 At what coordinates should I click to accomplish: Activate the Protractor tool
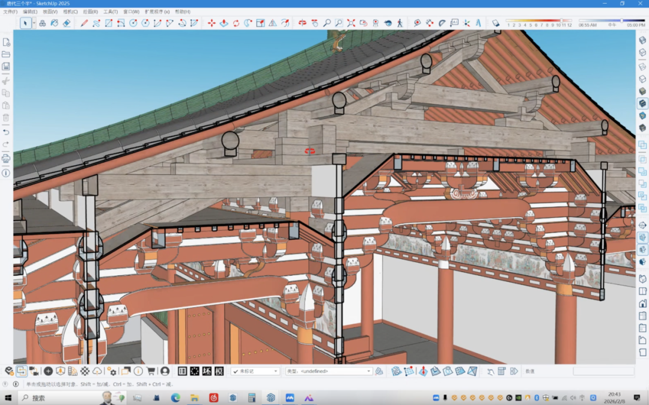click(x=442, y=23)
